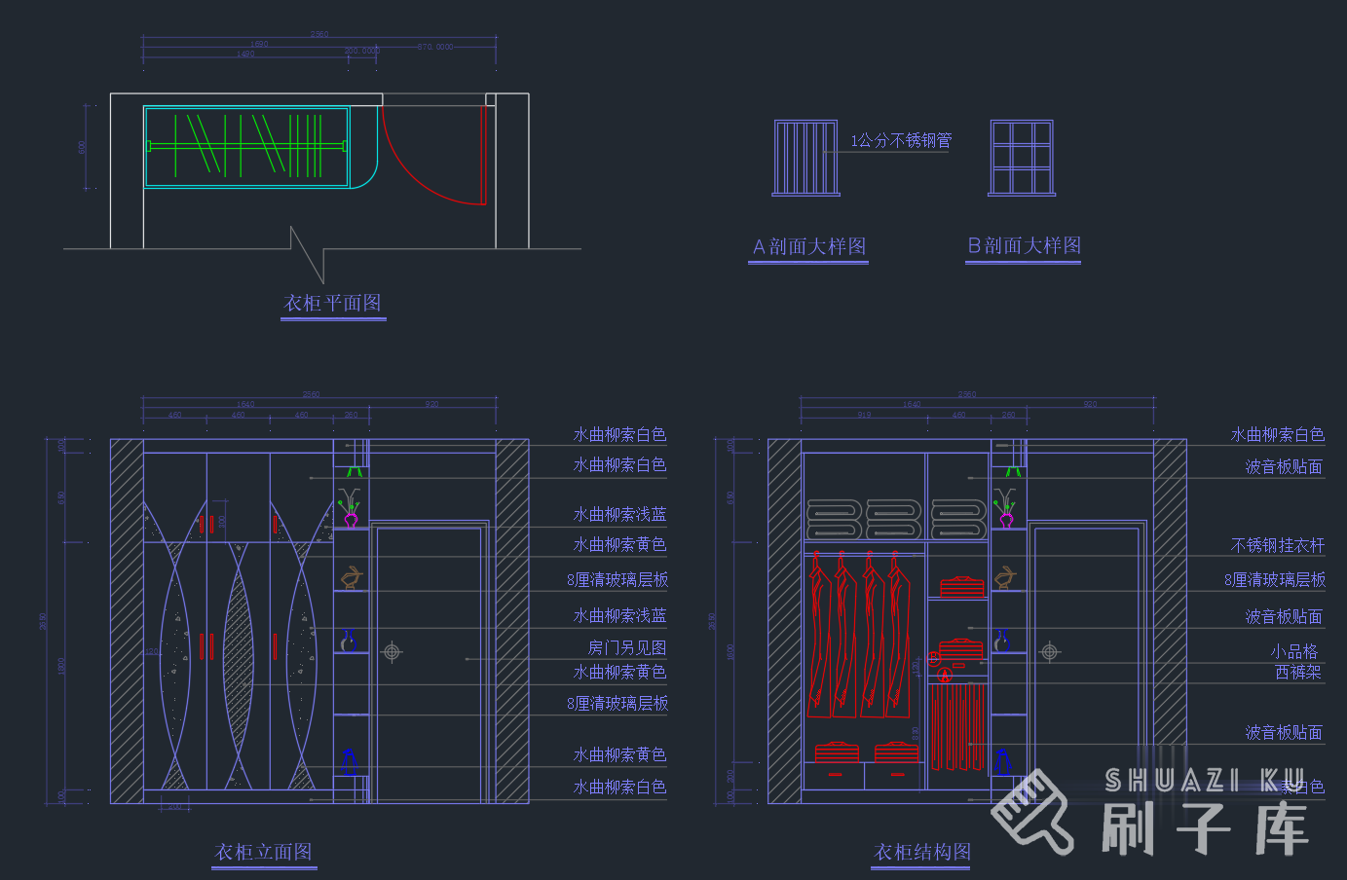Select the brush logo in the watermark
The height and width of the screenshot is (880, 1347).
click(1031, 812)
